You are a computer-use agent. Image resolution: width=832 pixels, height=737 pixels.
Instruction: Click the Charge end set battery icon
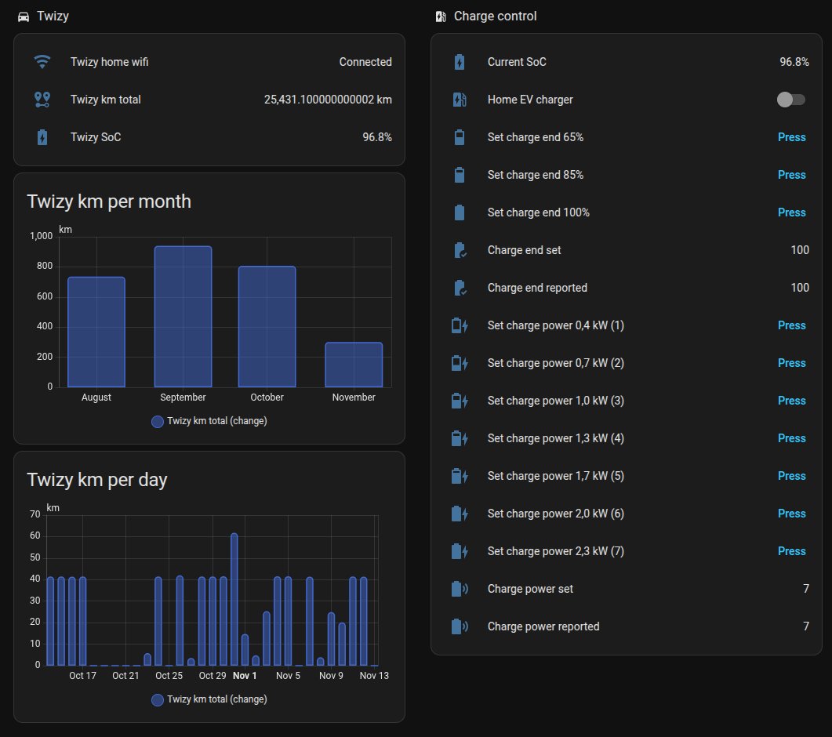point(460,250)
